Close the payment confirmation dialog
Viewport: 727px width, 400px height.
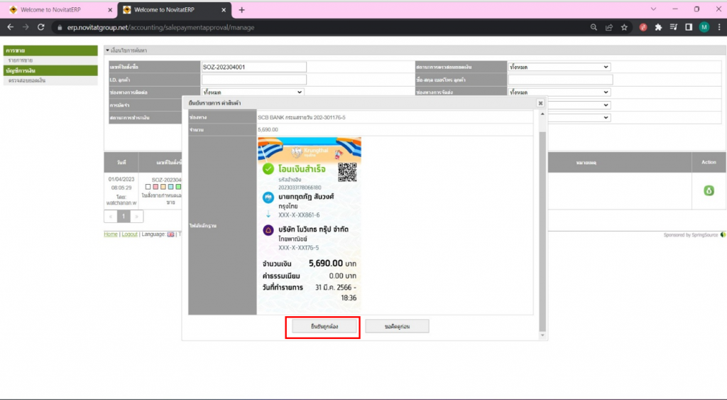coord(540,102)
